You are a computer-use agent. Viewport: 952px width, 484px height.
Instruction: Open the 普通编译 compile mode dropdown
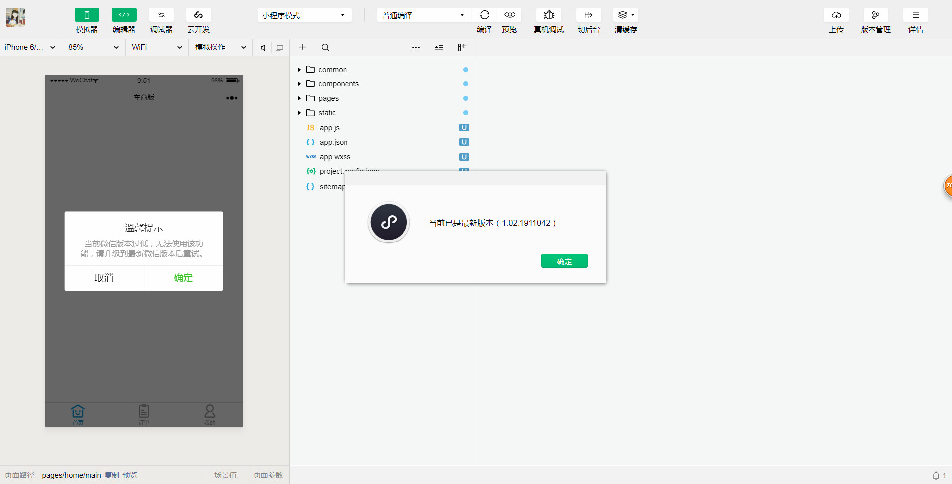point(423,15)
